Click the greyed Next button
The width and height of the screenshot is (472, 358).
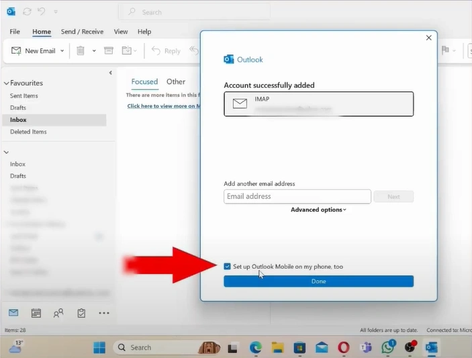click(393, 197)
